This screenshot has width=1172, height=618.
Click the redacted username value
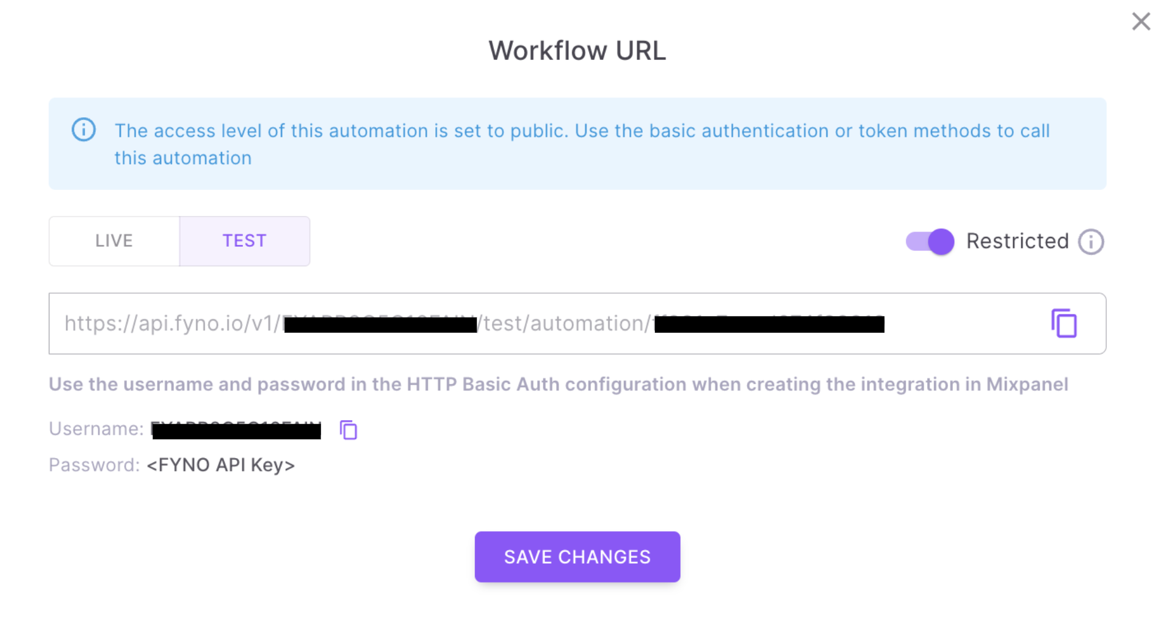pyautogui.click(x=236, y=430)
